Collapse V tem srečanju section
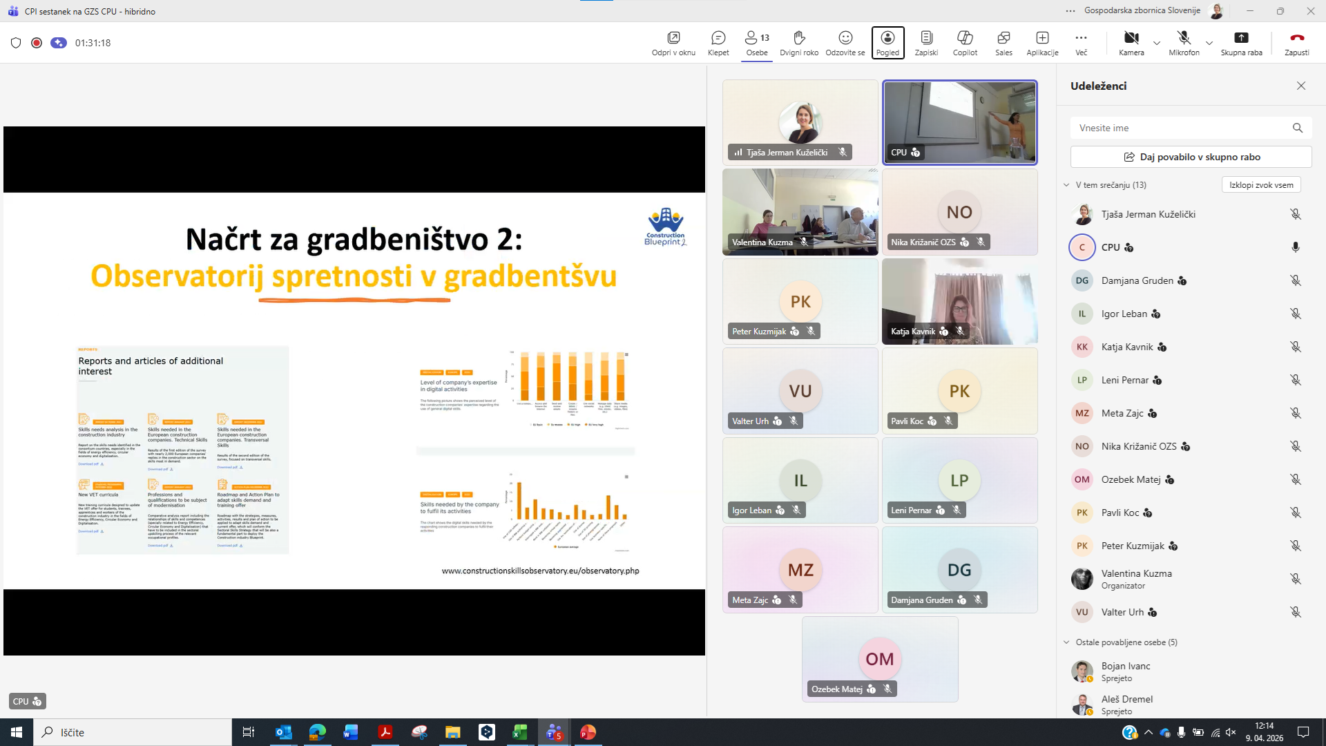 1066,185
